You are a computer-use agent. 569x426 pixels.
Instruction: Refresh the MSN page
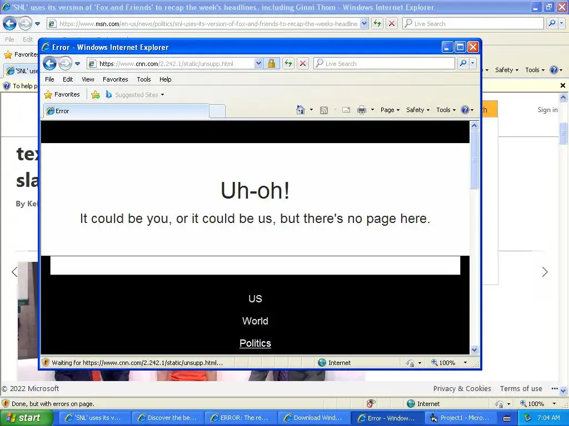[377, 24]
